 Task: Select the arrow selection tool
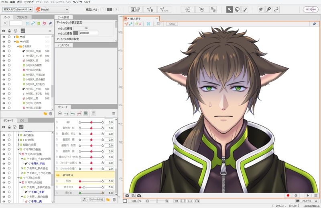point(230,9)
